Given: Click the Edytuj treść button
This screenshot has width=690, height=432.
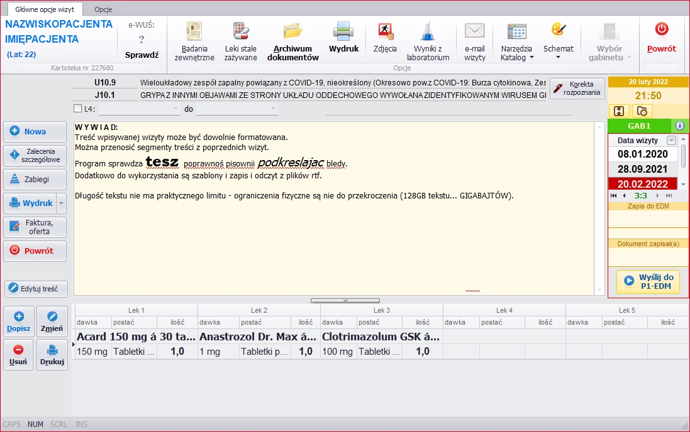Looking at the screenshot, I should [x=35, y=289].
